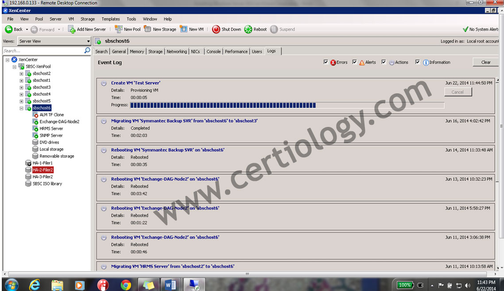Click the search magnifier icon

(87, 50)
